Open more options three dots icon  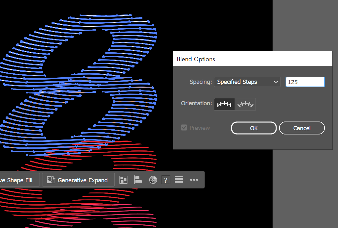tap(194, 180)
